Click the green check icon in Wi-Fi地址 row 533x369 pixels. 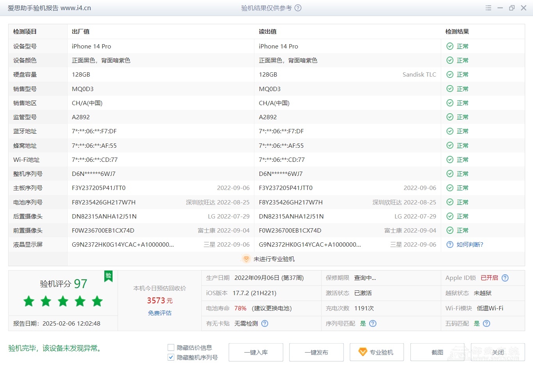tap(450, 159)
